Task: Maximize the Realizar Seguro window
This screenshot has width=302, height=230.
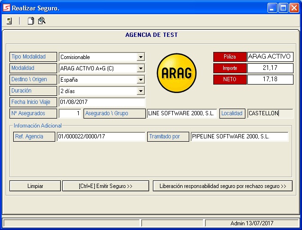Action: tap(283, 8)
